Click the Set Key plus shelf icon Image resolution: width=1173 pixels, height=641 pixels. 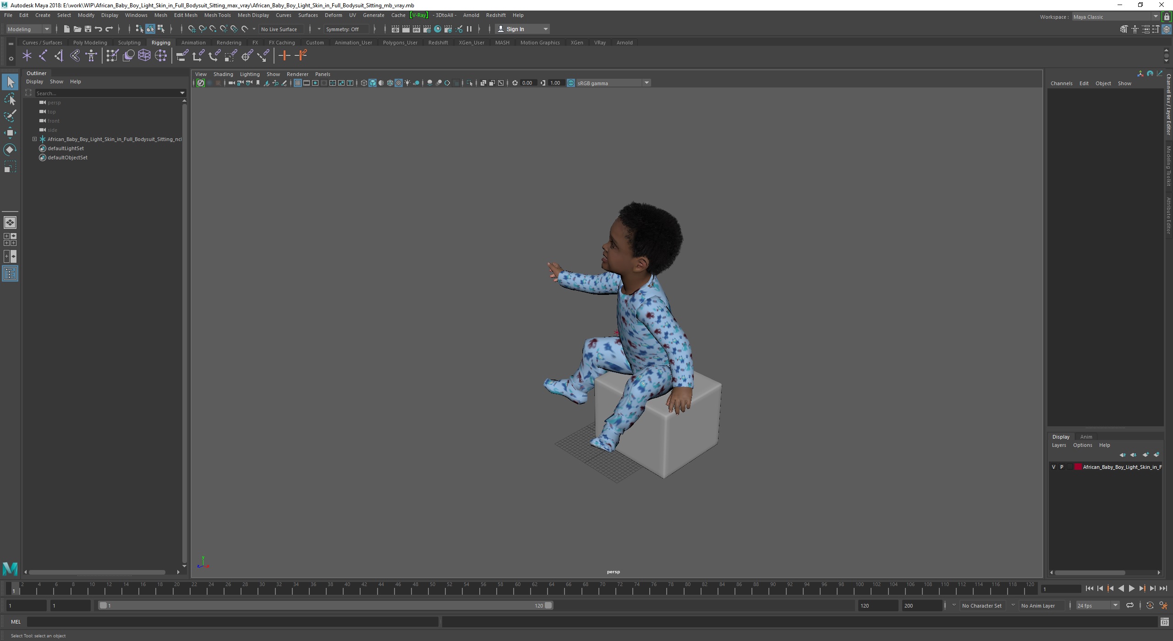coord(284,56)
